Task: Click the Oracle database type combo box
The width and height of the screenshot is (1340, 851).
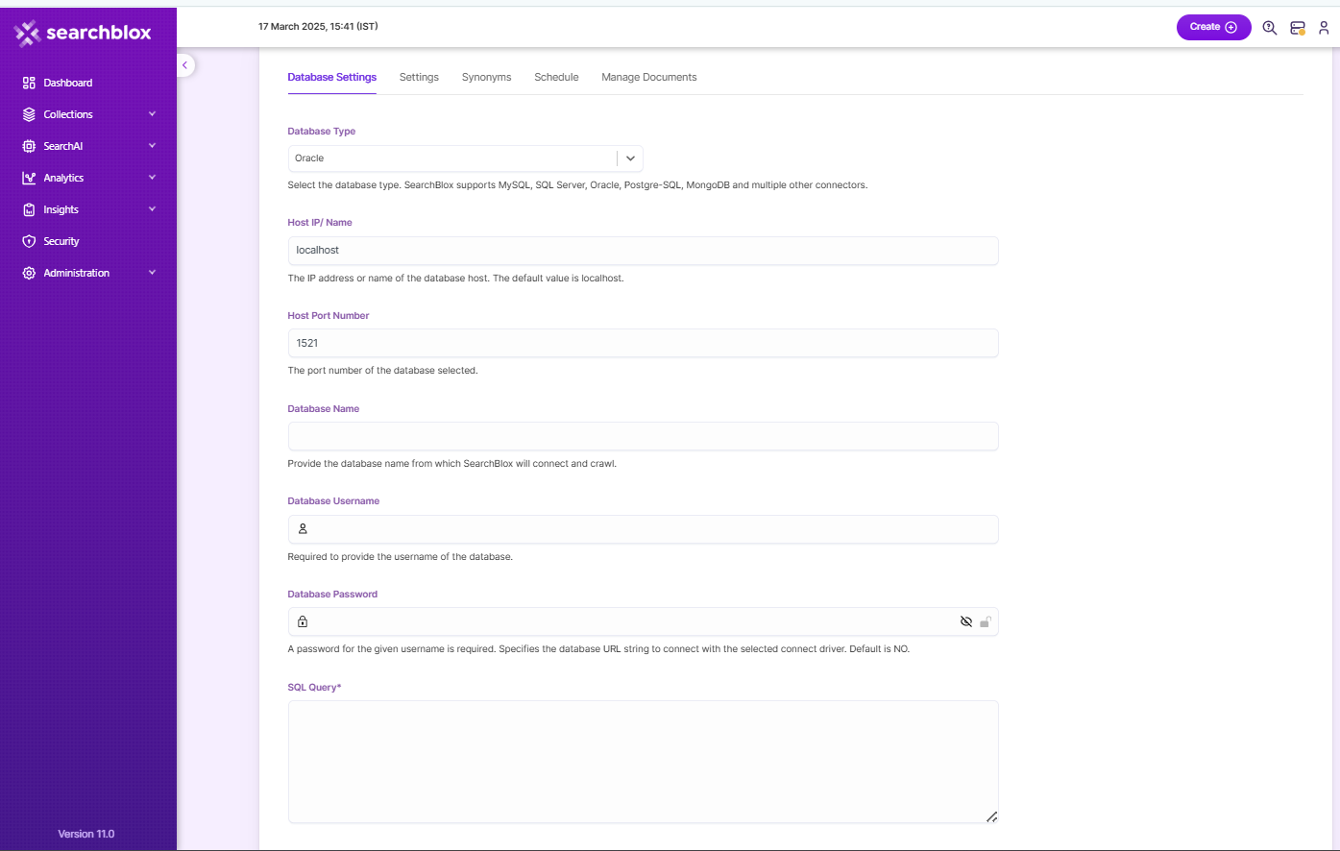Action: point(465,158)
